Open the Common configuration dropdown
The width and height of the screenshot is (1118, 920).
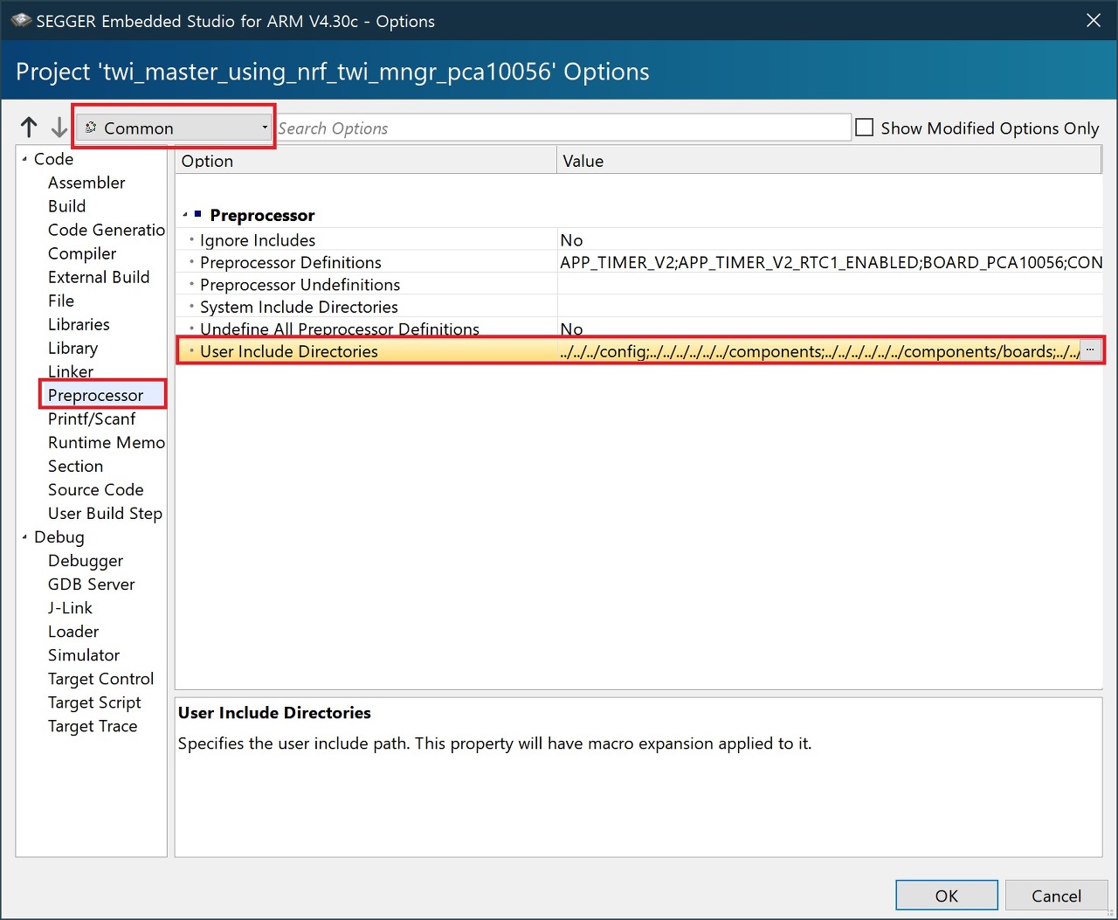(x=176, y=128)
